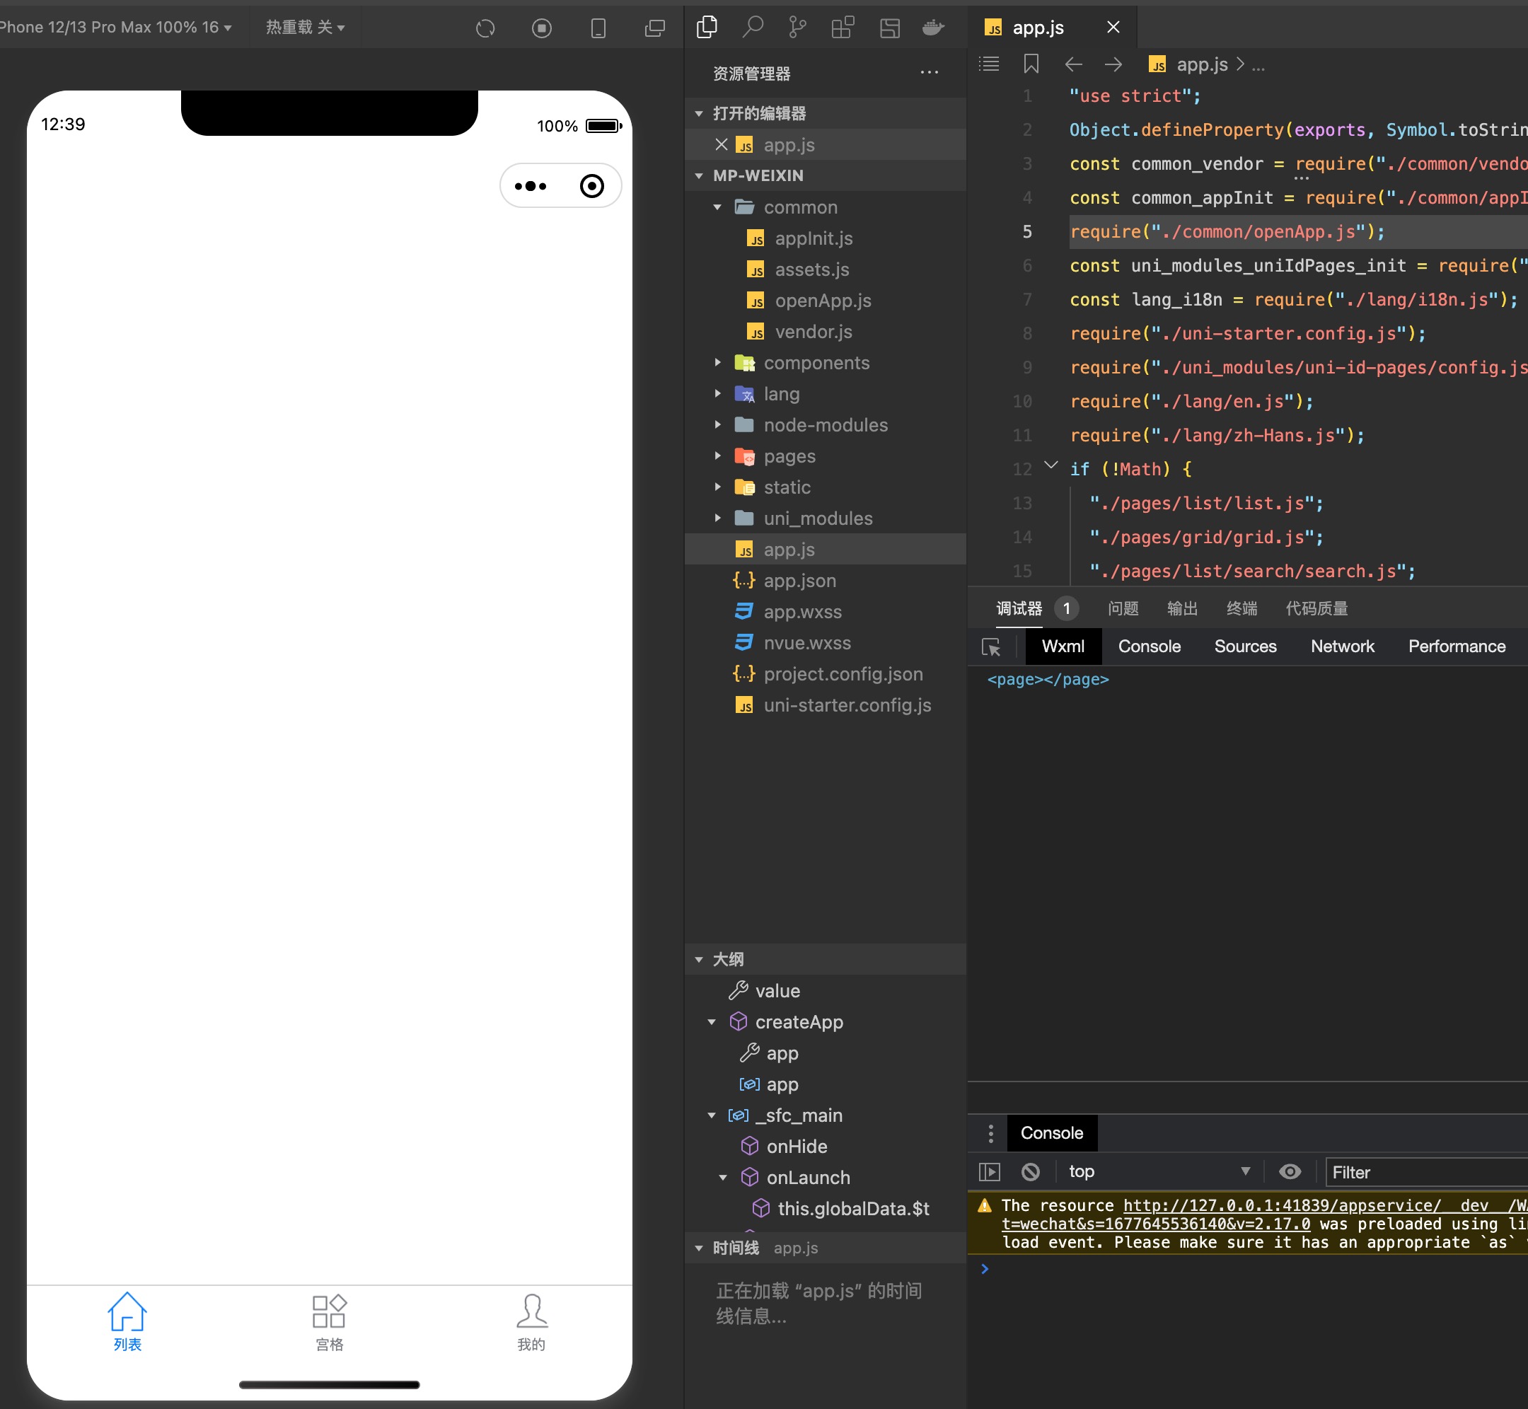1528x1409 pixels.
Task: Select the Network devtools tab
Action: pos(1342,646)
